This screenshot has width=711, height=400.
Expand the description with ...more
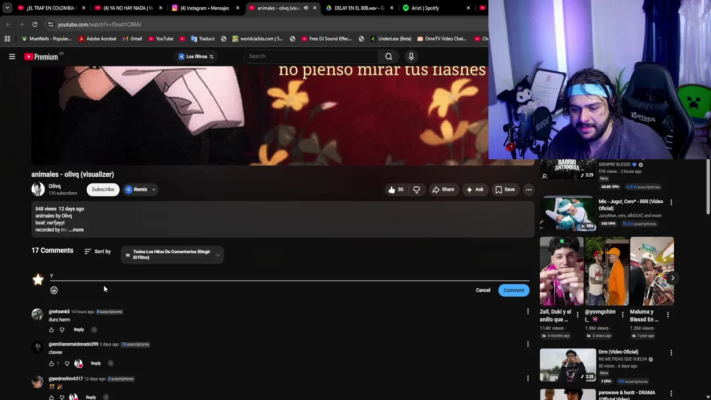(x=76, y=229)
